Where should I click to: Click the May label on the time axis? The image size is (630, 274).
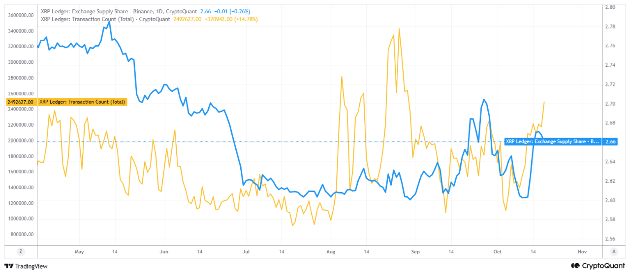point(80,252)
